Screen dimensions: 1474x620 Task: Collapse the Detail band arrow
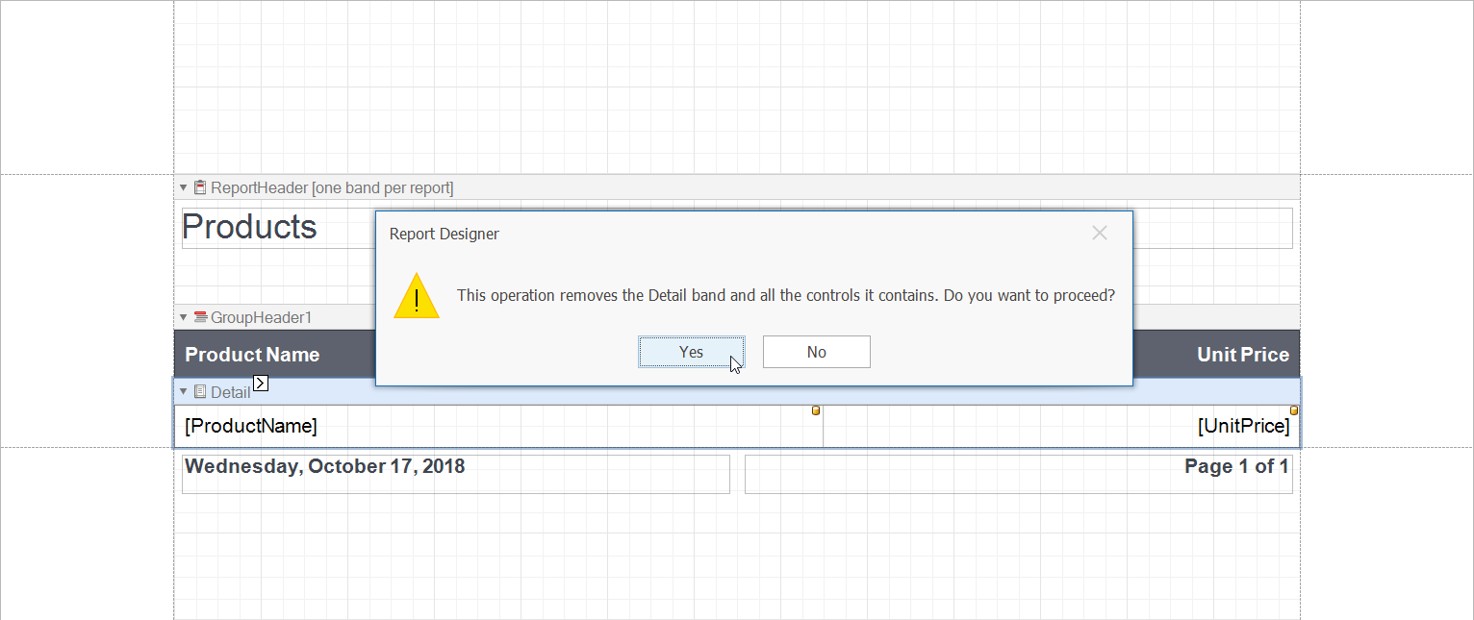click(x=184, y=392)
